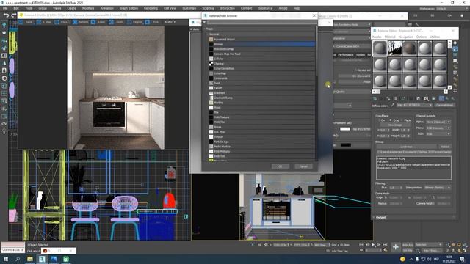Click Play Animation button

pyautogui.click(x=373, y=245)
